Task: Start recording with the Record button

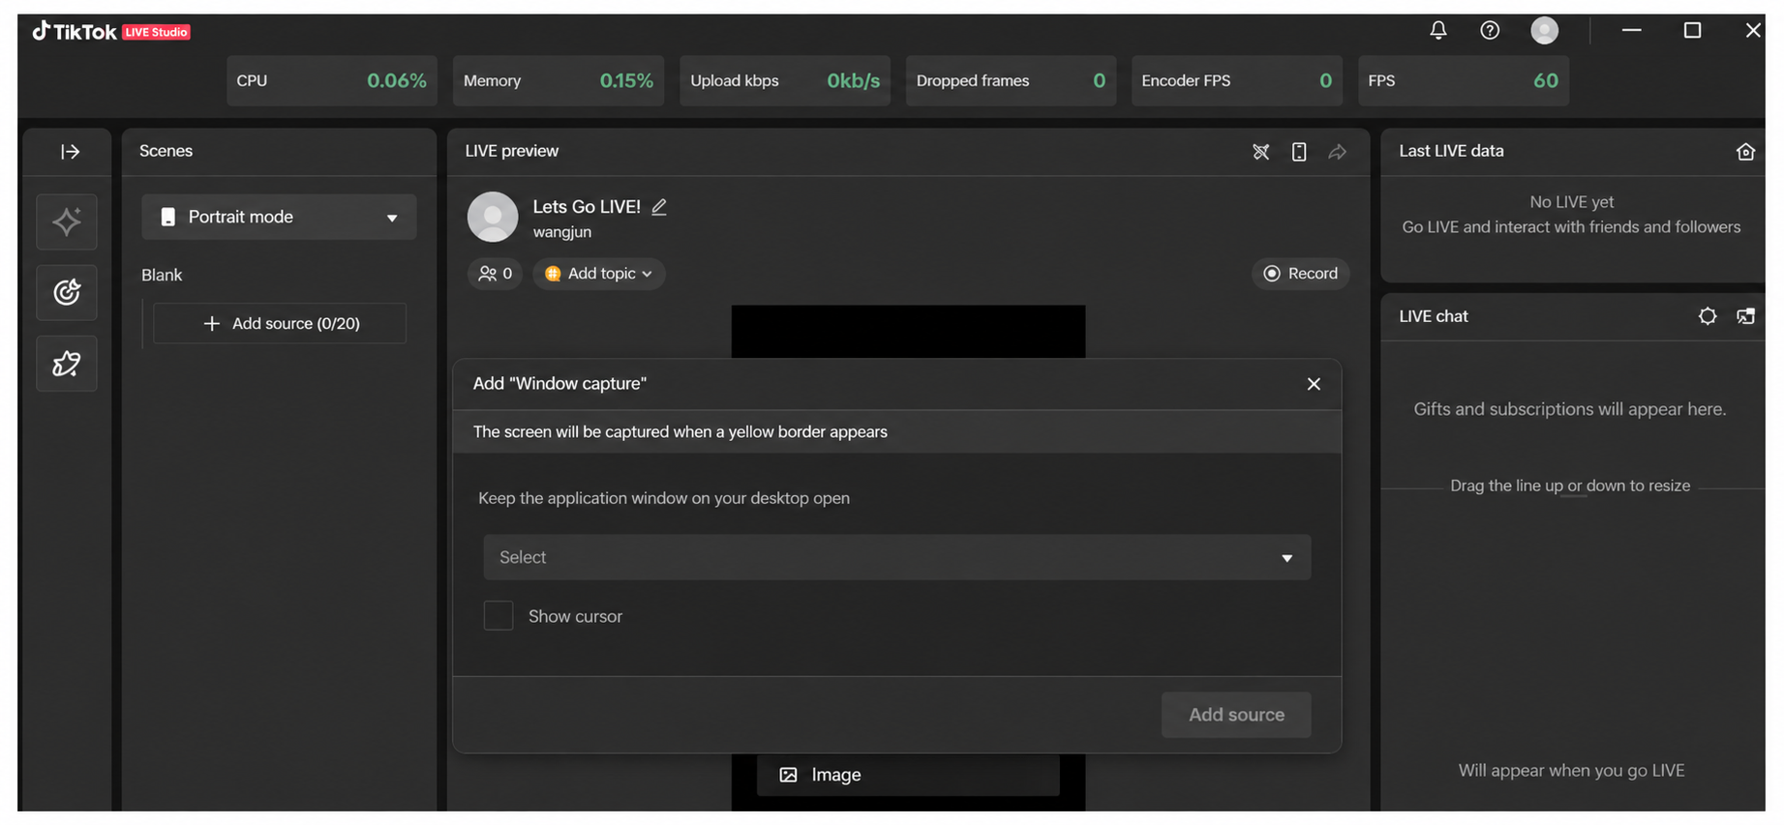Action: coord(1300,274)
